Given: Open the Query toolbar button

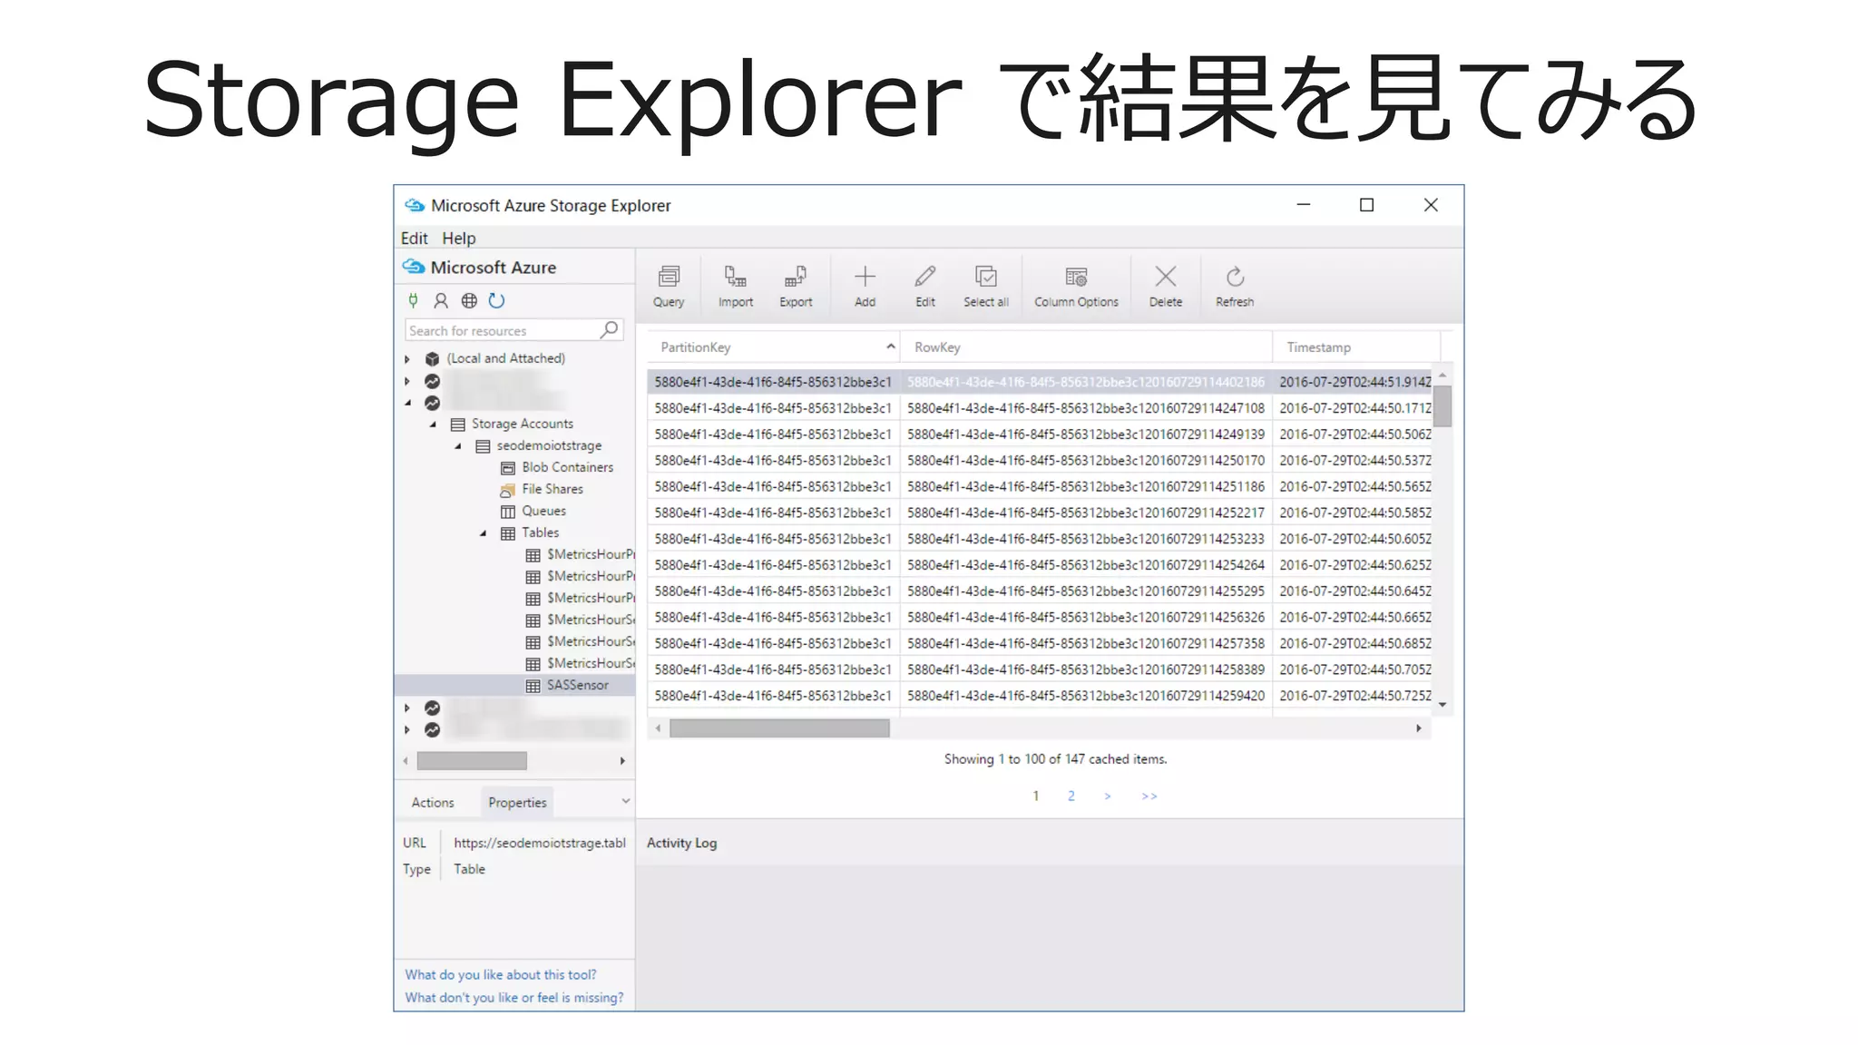Looking at the screenshot, I should pos(669,286).
